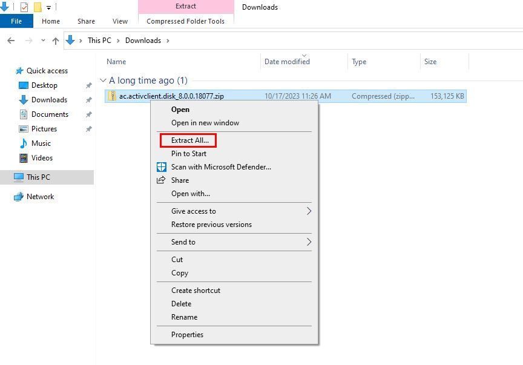This screenshot has height=365, width=523.
Task: Click the This PC monitor icon in sidebar
Action: (x=19, y=177)
